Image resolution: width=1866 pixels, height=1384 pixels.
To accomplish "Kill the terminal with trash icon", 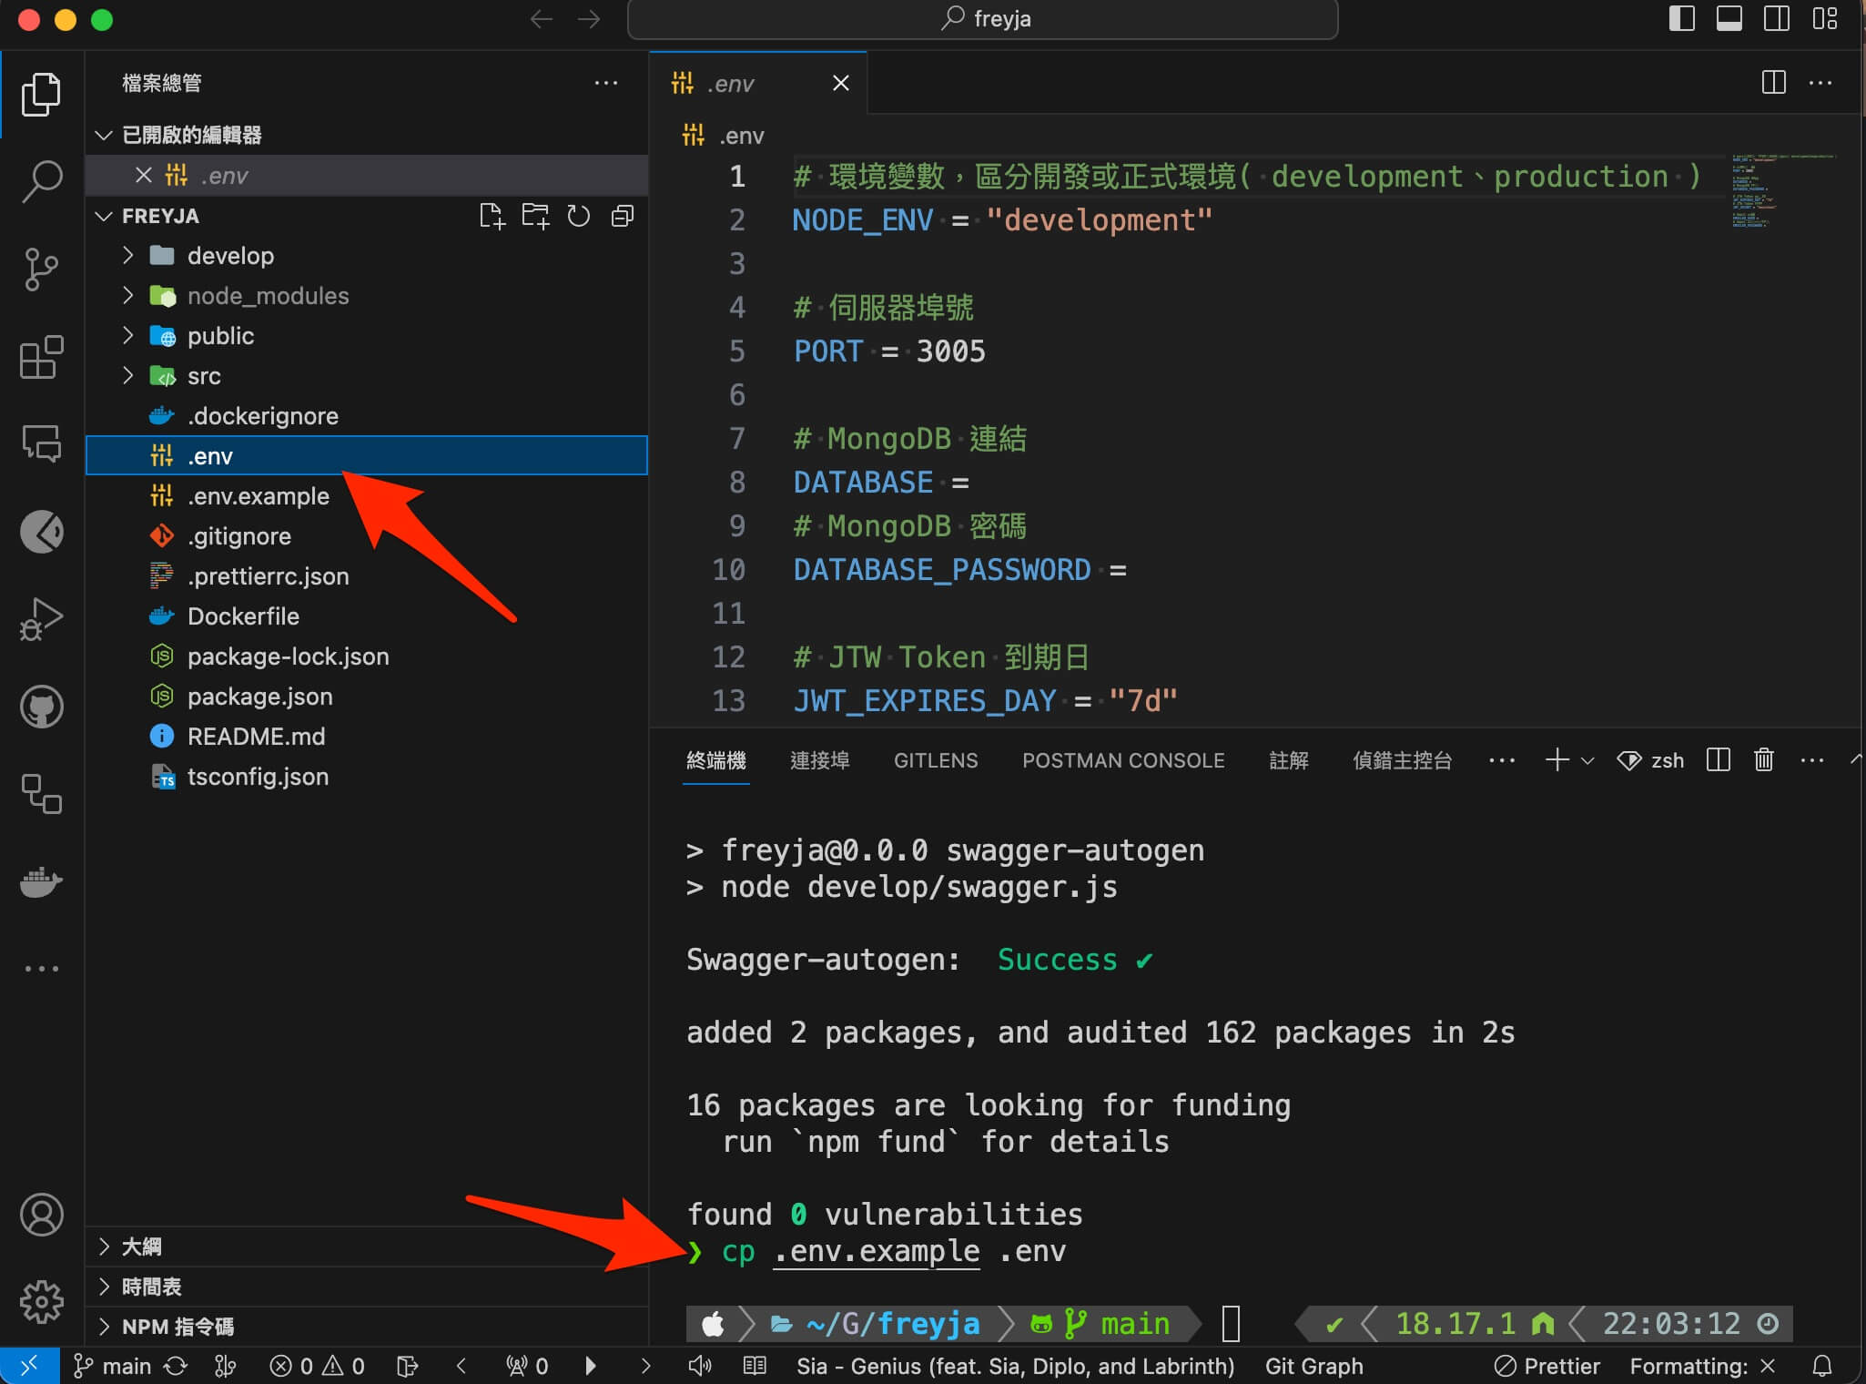I will (1764, 759).
